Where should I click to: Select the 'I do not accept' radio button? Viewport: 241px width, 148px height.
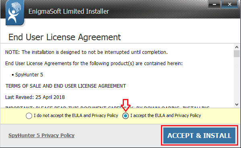pyautogui.click(x=29, y=116)
